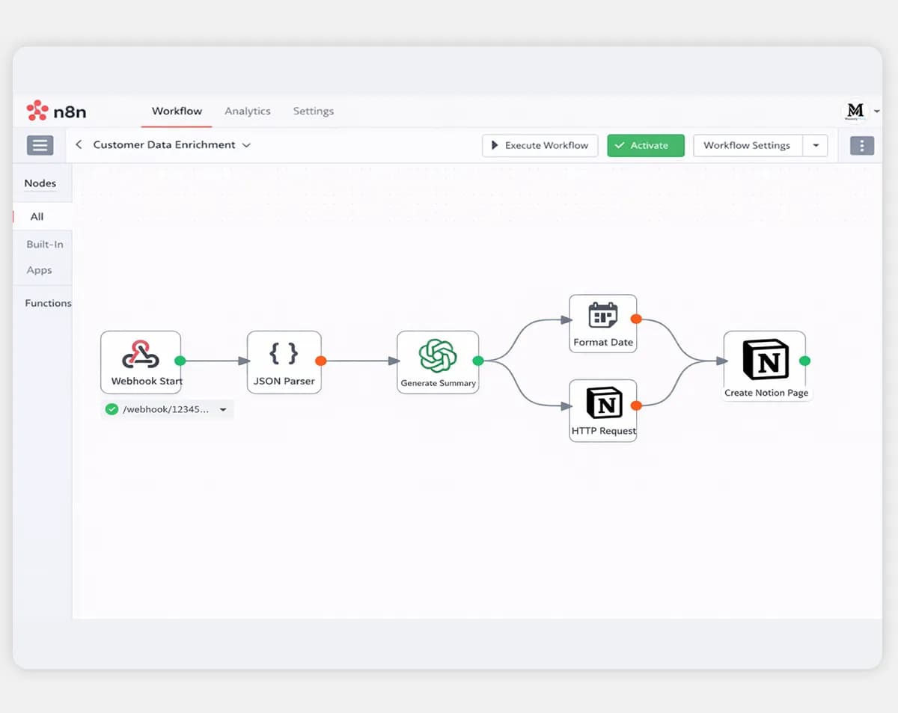Expand the Customer Data Enrichment dropdown

pyautogui.click(x=247, y=145)
